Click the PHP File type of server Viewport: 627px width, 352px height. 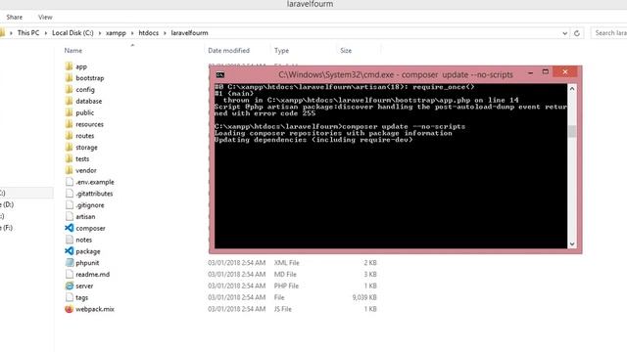click(286, 286)
